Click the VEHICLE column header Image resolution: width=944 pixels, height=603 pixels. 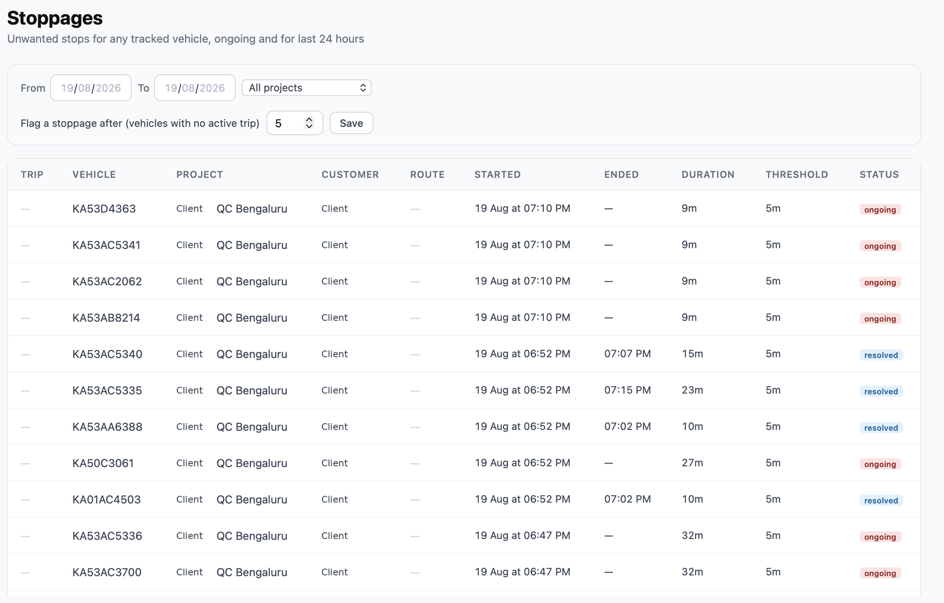(94, 174)
